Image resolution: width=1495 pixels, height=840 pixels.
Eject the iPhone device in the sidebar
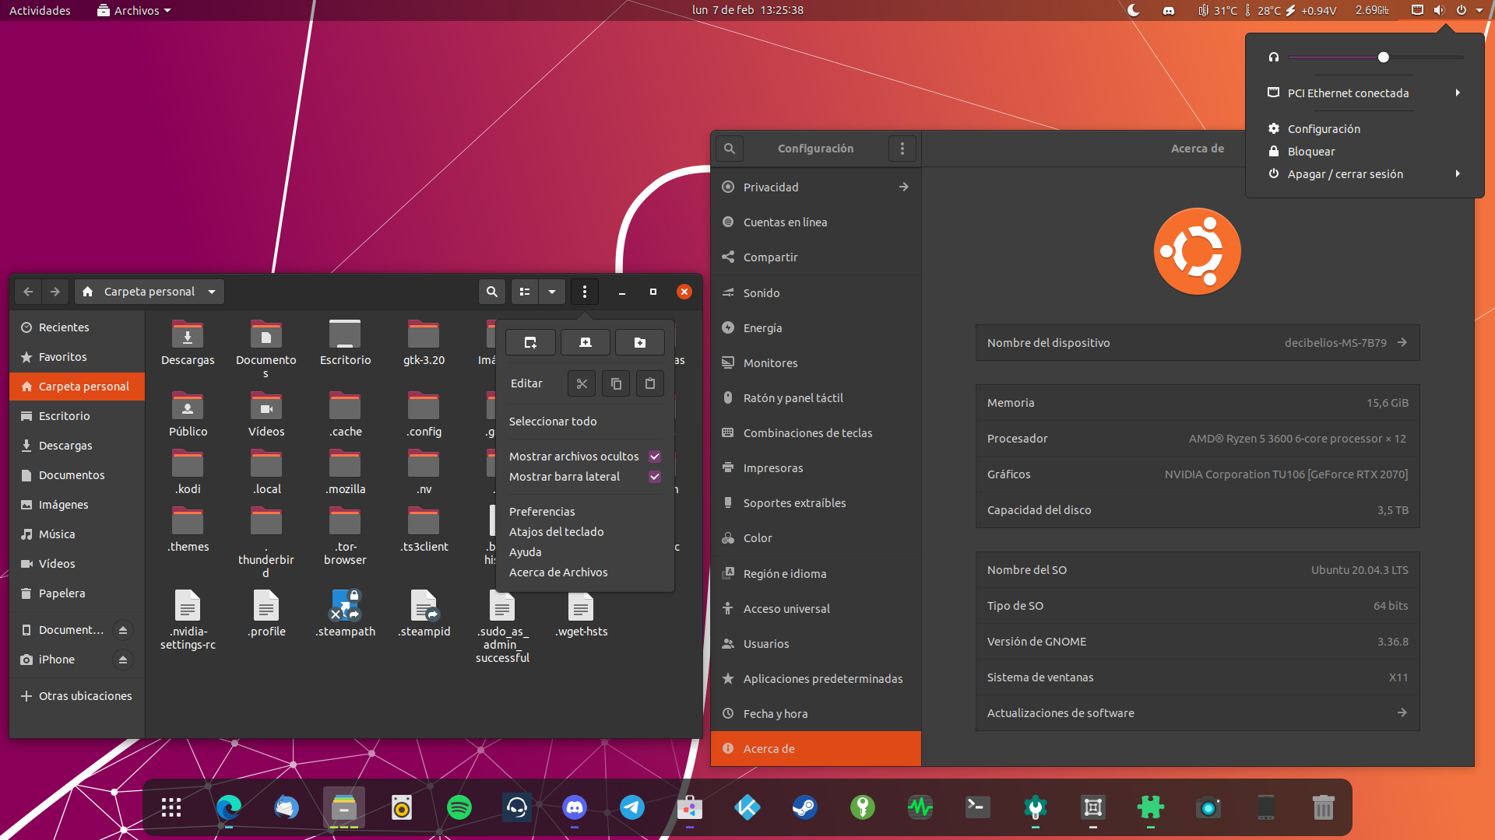[122, 660]
